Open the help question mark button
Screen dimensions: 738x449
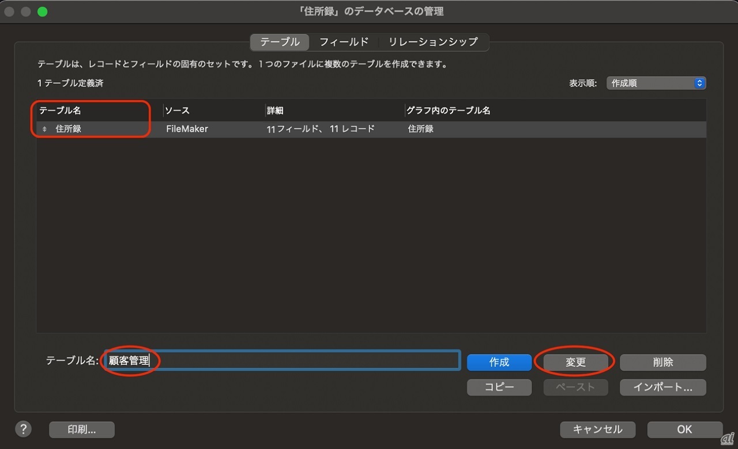click(23, 429)
